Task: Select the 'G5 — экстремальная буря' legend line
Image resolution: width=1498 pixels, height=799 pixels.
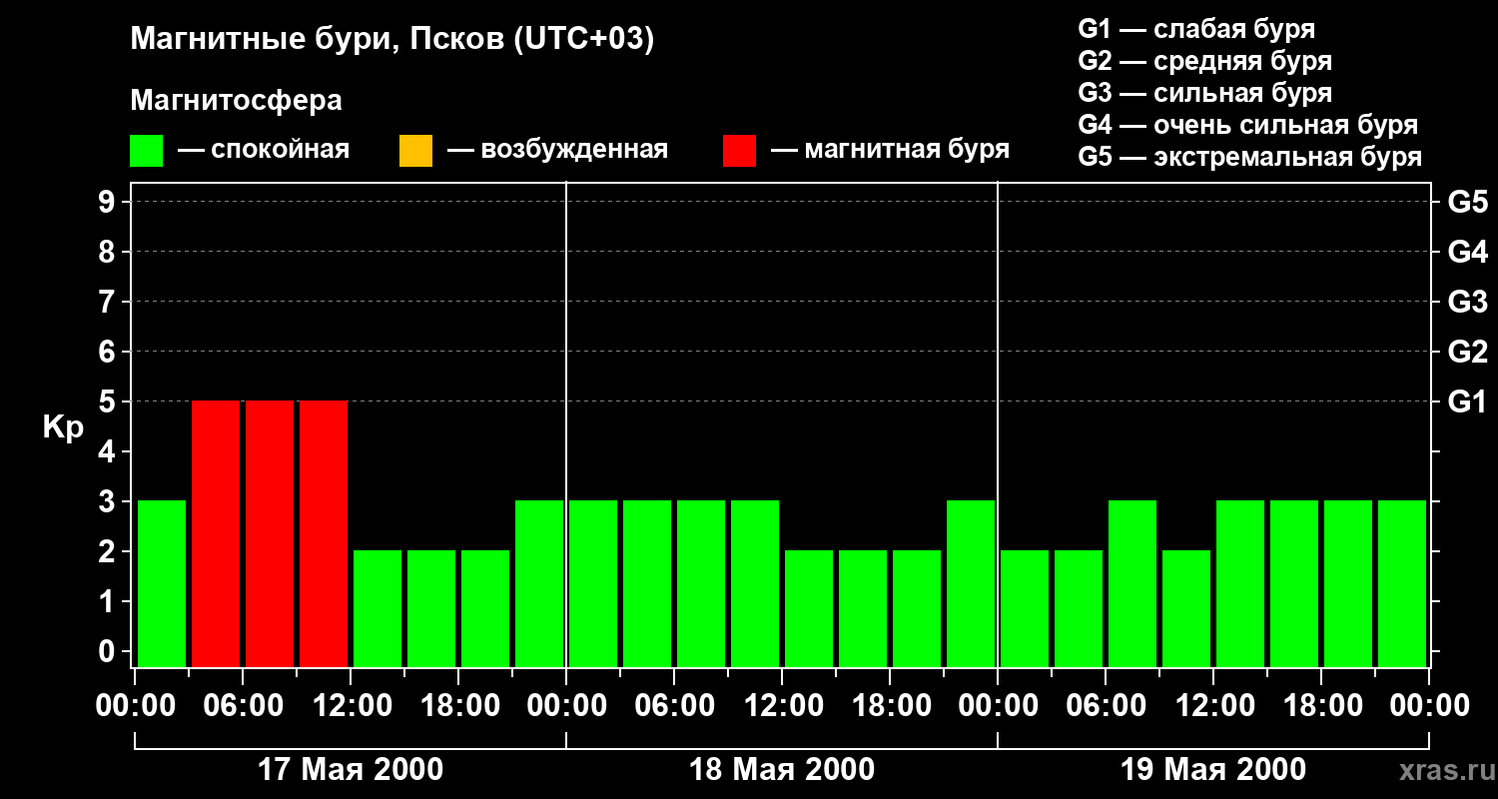Action: coord(1249,157)
